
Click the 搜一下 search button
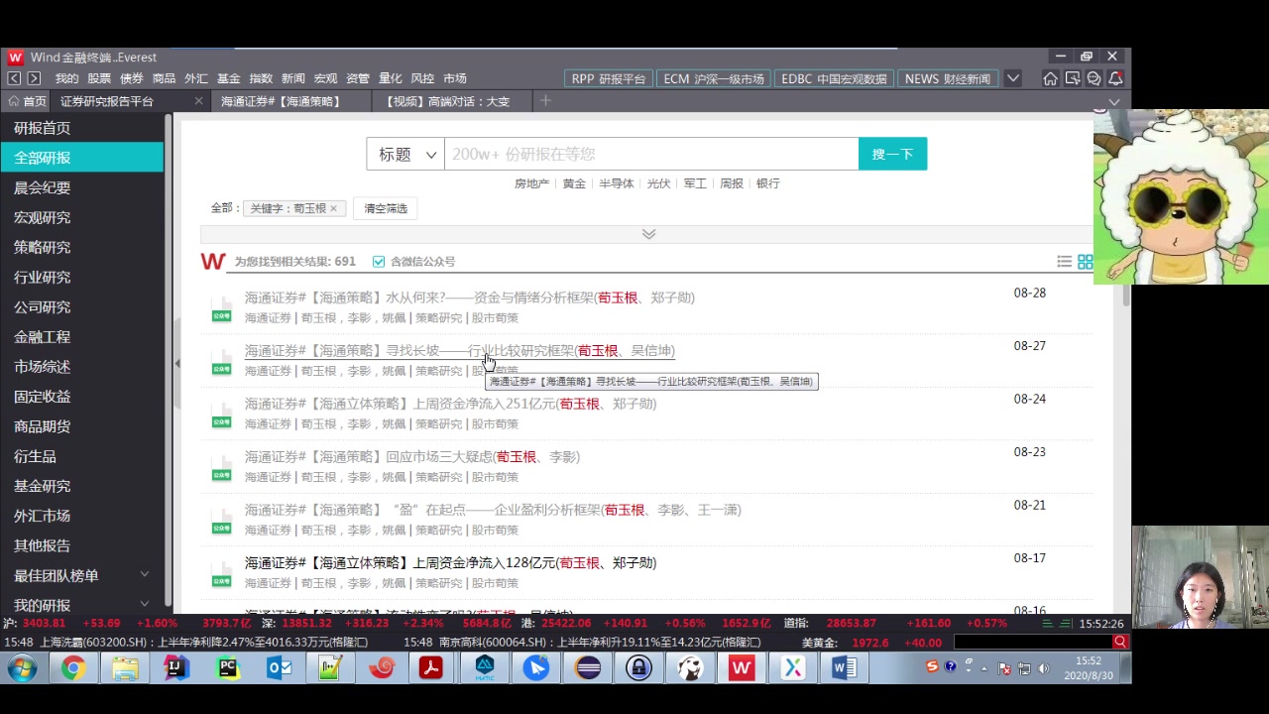tap(892, 154)
